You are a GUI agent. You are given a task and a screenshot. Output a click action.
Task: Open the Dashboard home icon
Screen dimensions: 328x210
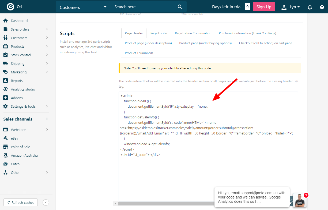(x=5, y=21)
